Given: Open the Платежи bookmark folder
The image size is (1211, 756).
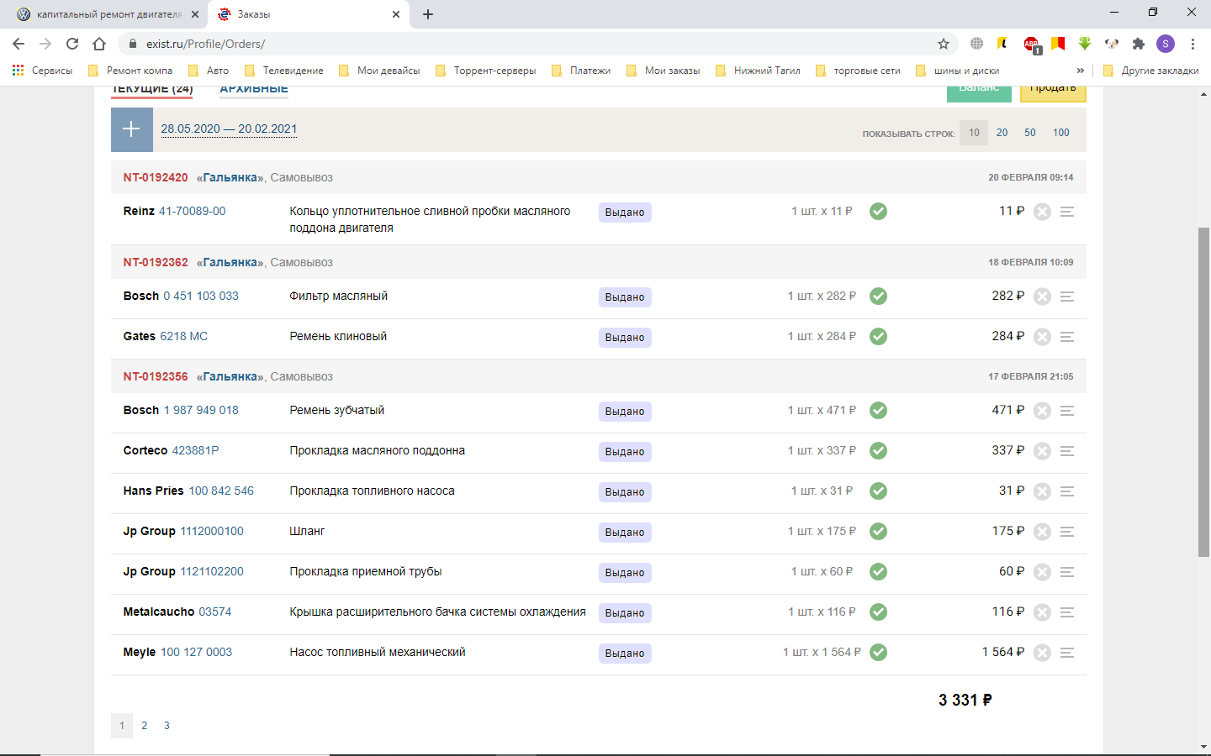Looking at the screenshot, I should (581, 71).
